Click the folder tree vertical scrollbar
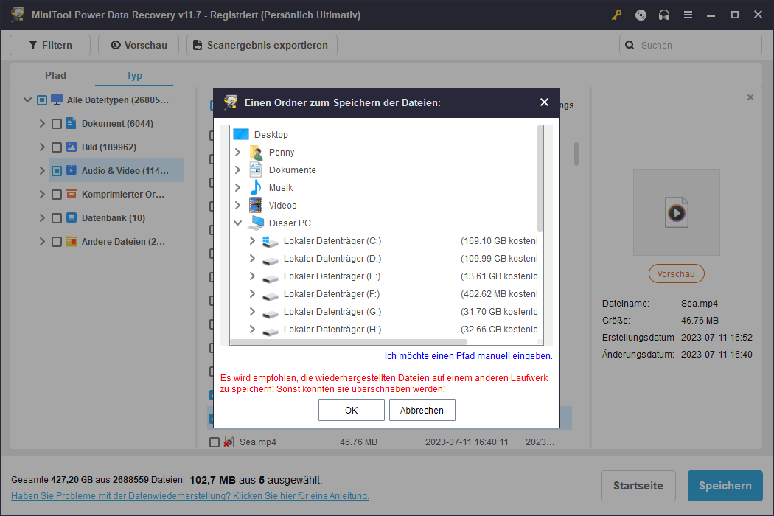This screenshot has width=774, height=516. pos(540,178)
